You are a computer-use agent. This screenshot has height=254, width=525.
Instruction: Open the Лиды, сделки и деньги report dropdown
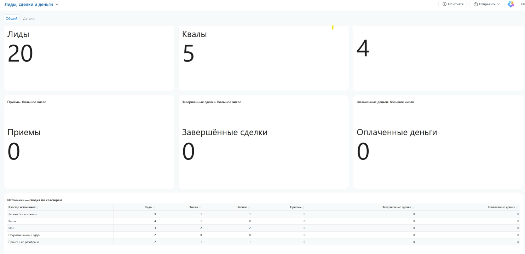pos(31,4)
